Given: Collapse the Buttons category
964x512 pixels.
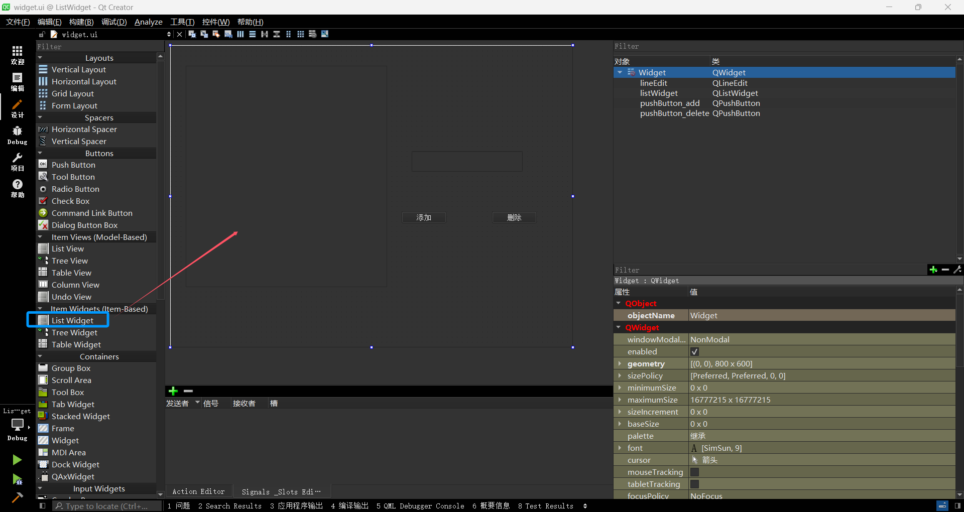Looking at the screenshot, I should tap(40, 153).
